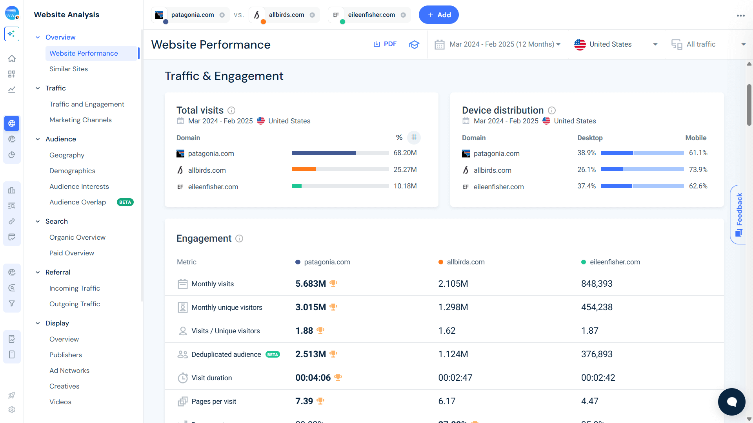The height and width of the screenshot is (423, 753).
Task: Open the United States country dropdown
Action: (x=616, y=44)
